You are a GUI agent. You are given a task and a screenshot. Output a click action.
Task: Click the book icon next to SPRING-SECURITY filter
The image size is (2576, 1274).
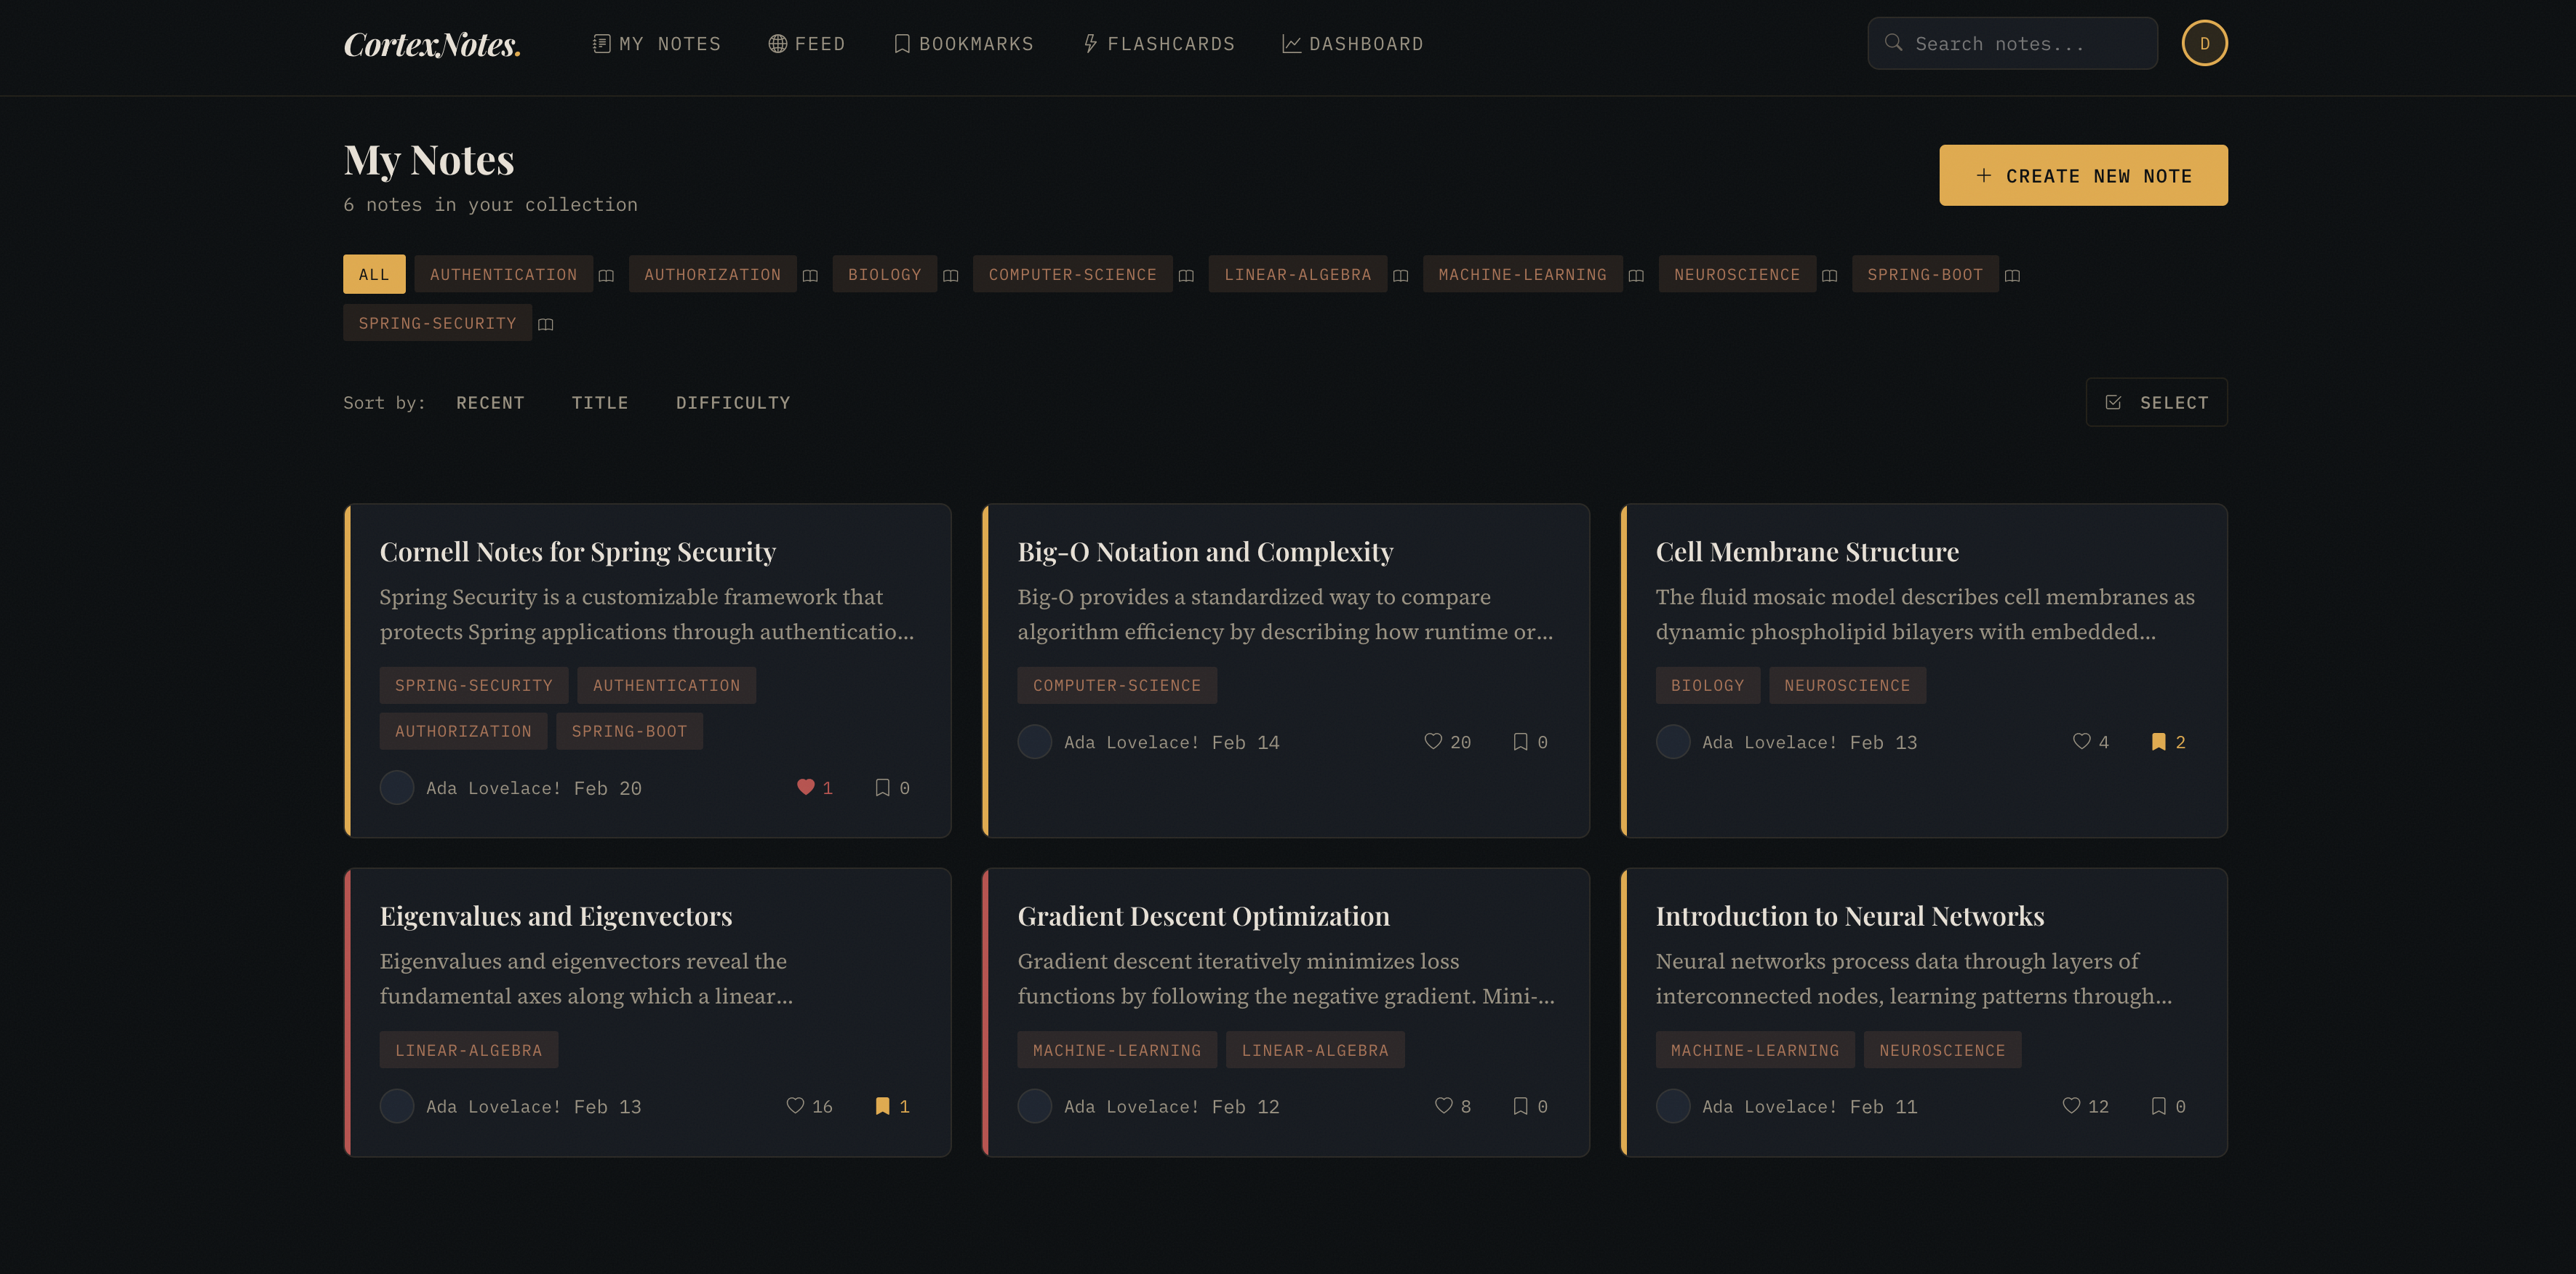tap(545, 324)
